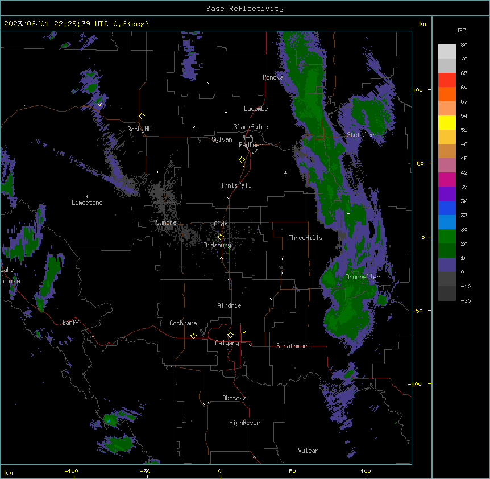
Task: Click the km unit label at top right
Action: (x=423, y=24)
